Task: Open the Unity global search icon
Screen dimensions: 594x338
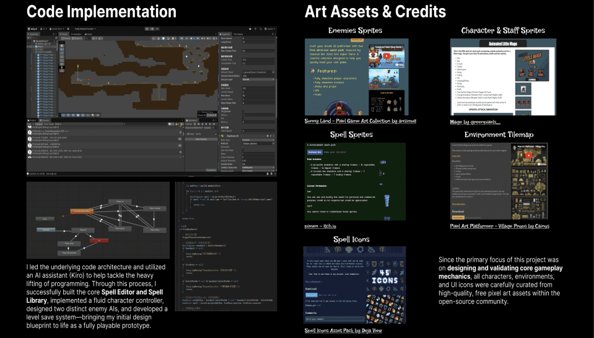Action: point(261,29)
